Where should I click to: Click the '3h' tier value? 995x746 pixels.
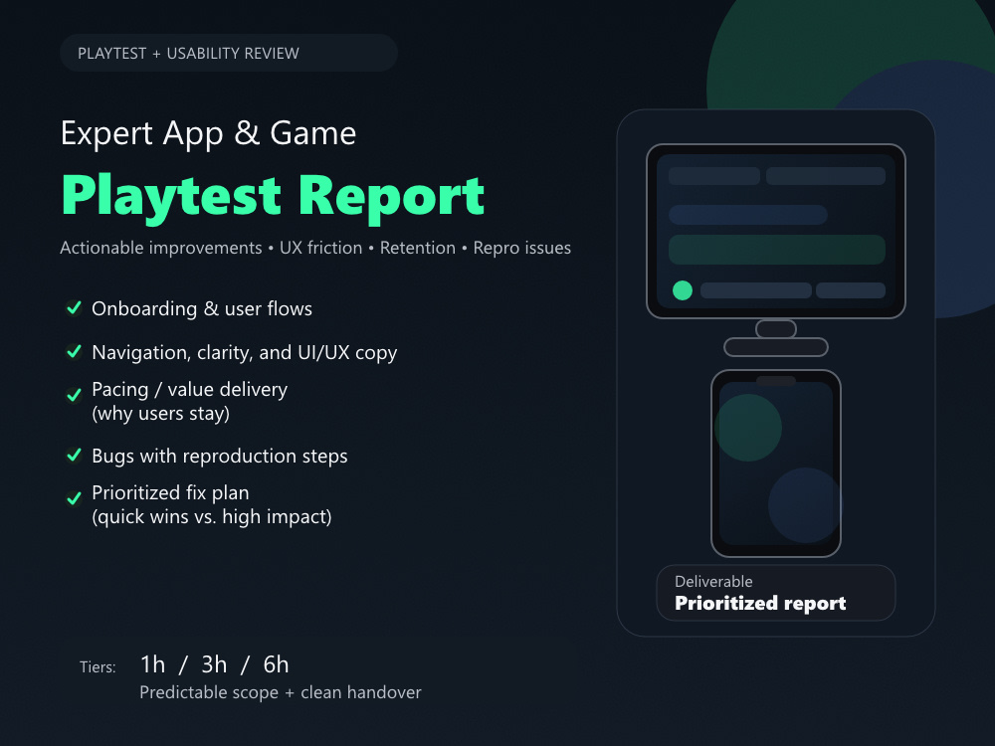click(214, 664)
